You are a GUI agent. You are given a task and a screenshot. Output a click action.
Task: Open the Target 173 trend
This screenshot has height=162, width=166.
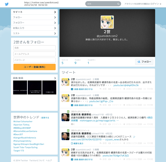[19, 151]
